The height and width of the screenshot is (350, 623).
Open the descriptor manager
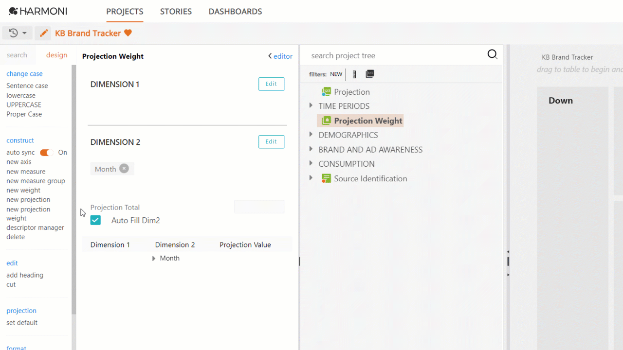click(x=35, y=227)
